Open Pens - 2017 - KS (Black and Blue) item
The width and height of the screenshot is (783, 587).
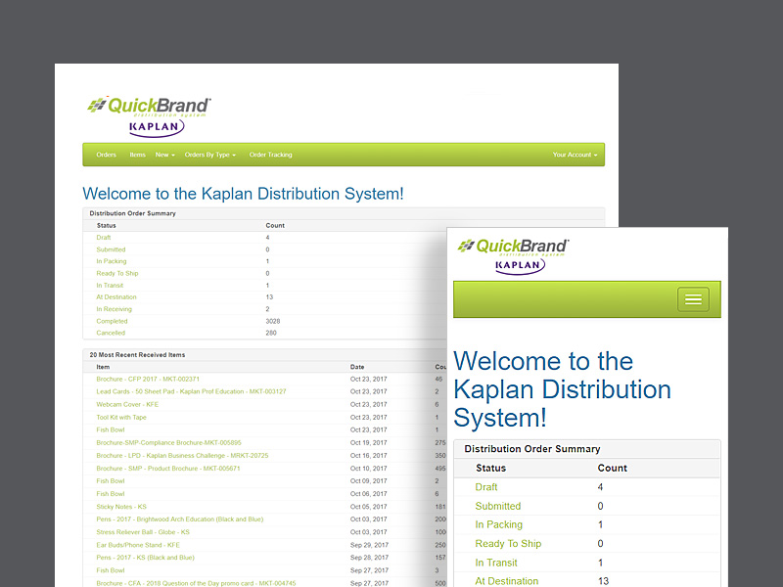coord(145,558)
